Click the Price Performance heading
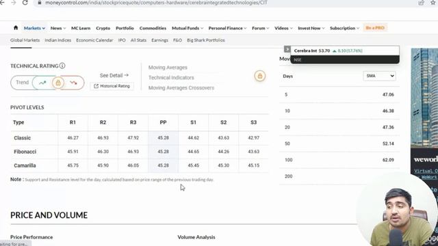Viewport: 438px width, 246px height. point(31,237)
